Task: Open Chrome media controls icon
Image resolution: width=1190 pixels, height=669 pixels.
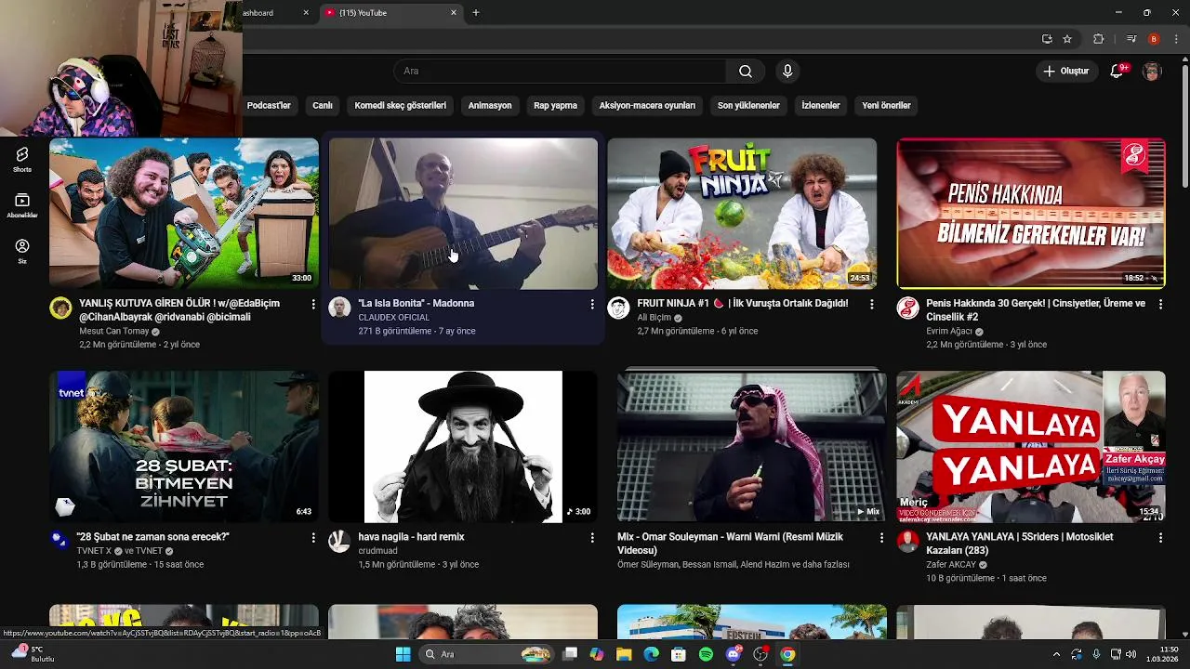Action: [1131, 39]
